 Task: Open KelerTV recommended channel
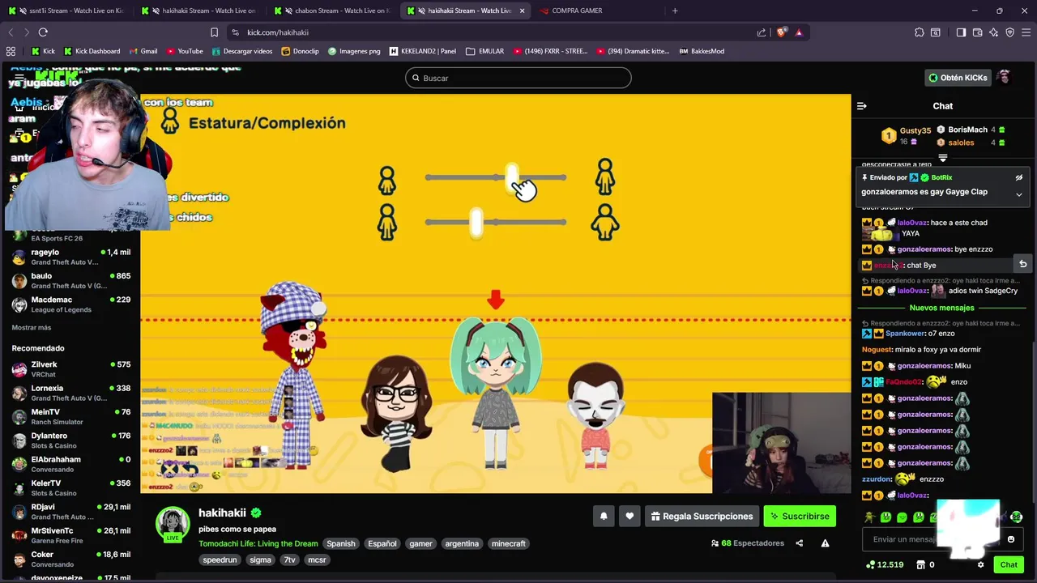point(70,487)
